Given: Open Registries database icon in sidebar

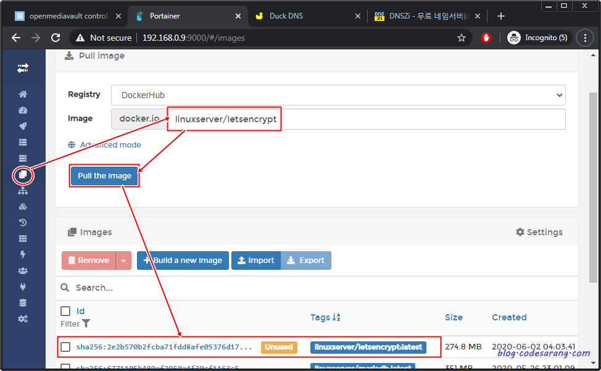Looking at the screenshot, I should coord(23,302).
